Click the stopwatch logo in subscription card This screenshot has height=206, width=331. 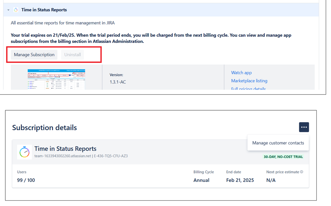pos(25,152)
